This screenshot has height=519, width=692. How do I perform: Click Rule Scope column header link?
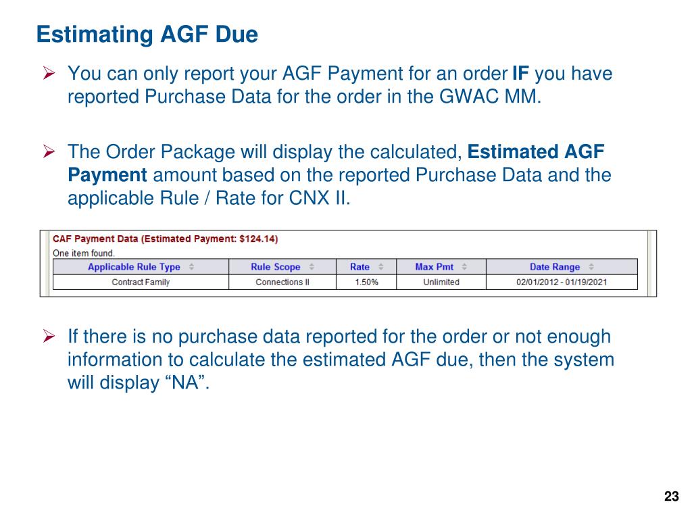pos(276,266)
